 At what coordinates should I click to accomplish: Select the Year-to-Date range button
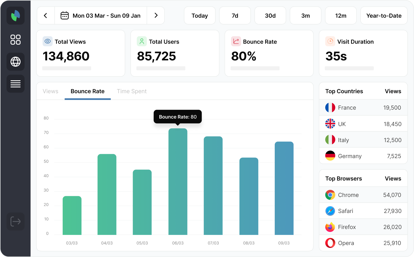(x=384, y=16)
